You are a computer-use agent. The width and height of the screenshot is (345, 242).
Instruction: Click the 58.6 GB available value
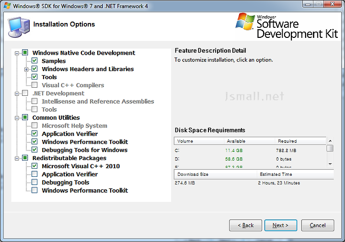point(234,159)
